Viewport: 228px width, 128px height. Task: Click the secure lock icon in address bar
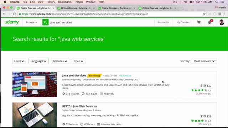[x=20, y=14]
